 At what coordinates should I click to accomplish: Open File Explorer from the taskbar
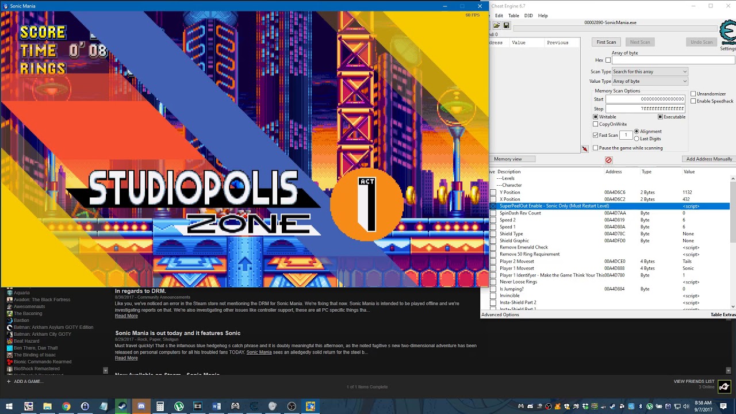tap(47, 407)
